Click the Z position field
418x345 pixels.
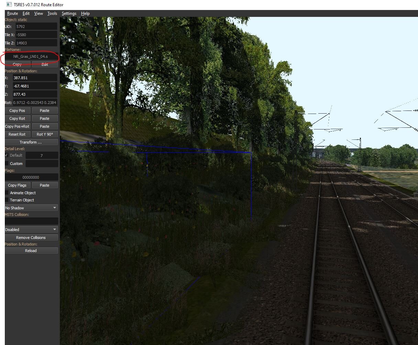tap(35, 94)
